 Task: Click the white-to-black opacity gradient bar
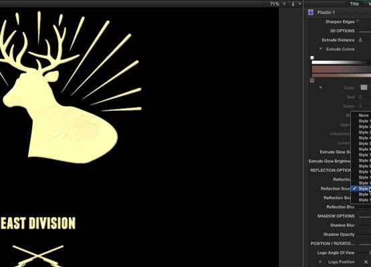[x=341, y=62]
